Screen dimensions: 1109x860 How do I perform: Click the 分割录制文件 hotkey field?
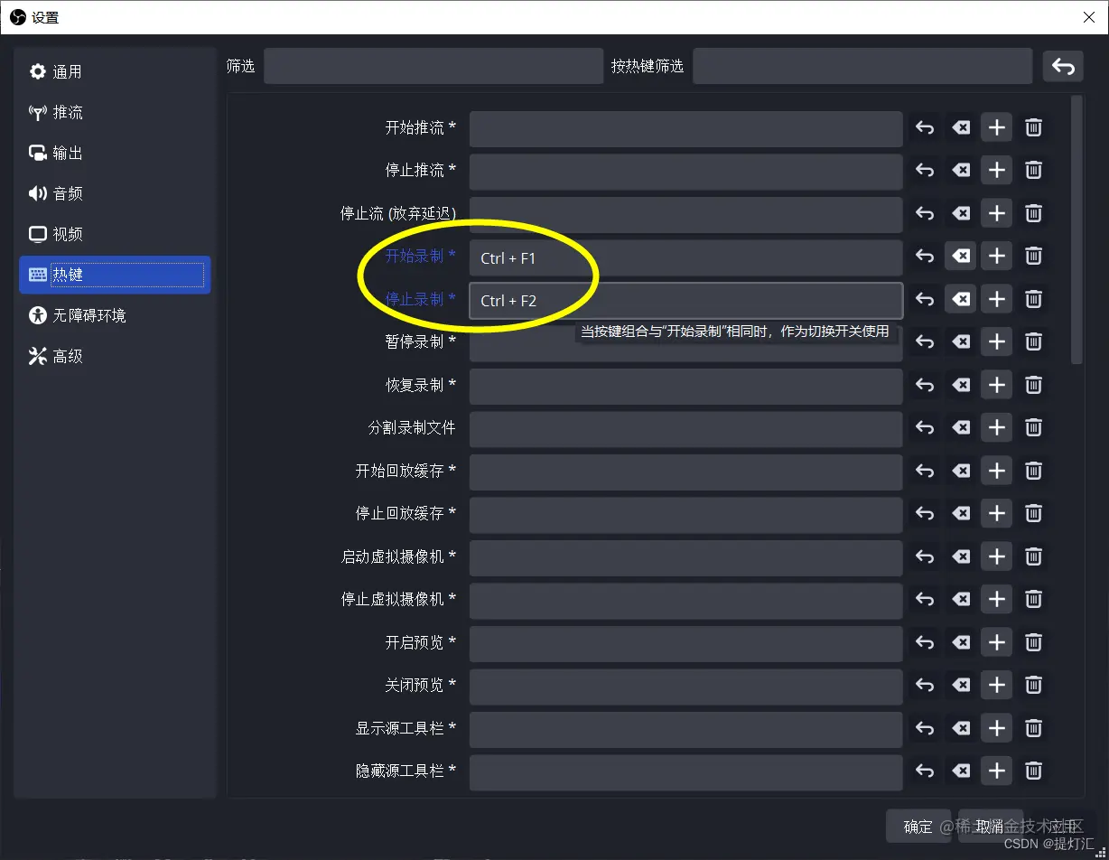(686, 429)
